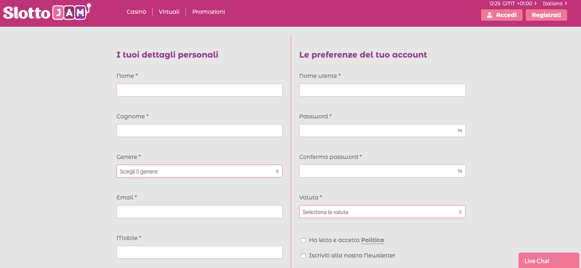Focus the Nome utente field
This screenshot has height=268, width=581.
(x=382, y=90)
